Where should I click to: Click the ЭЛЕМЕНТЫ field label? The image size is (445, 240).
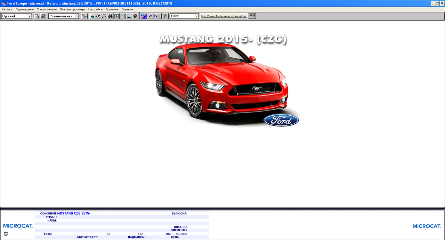(179, 230)
